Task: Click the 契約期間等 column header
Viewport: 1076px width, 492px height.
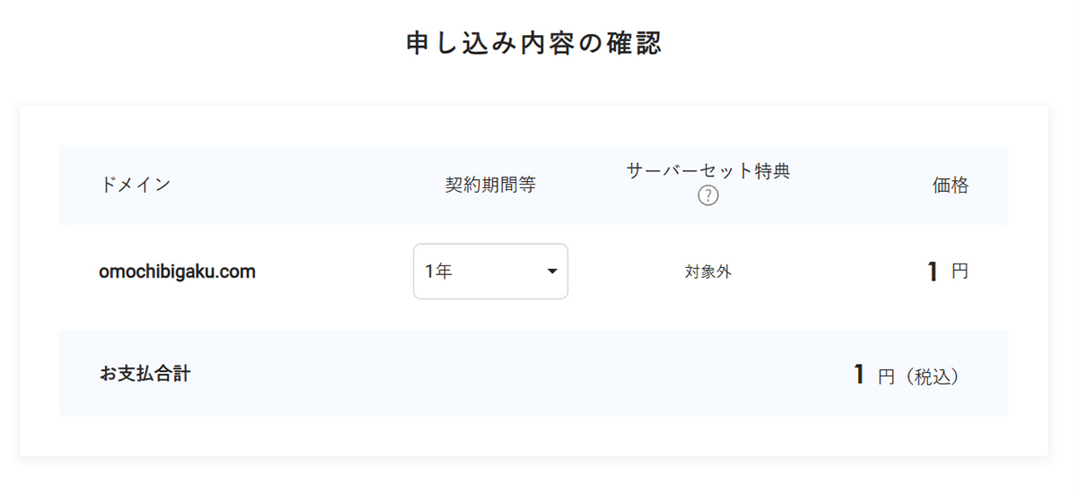Action: click(x=490, y=185)
